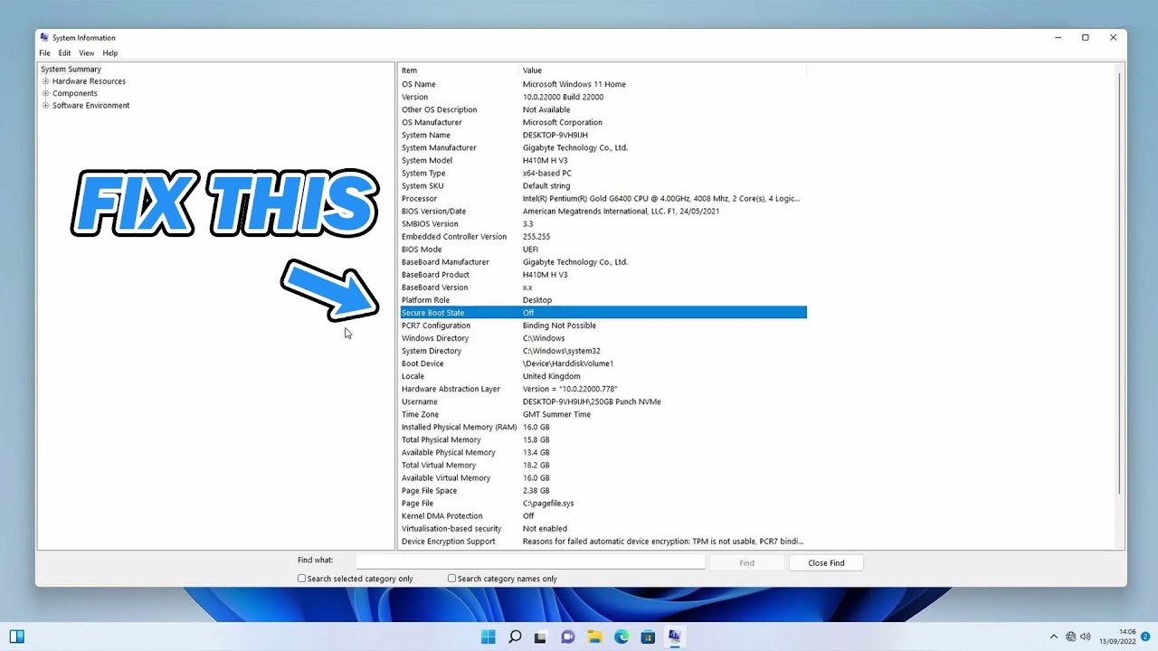Open taskbar Search

[515, 637]
